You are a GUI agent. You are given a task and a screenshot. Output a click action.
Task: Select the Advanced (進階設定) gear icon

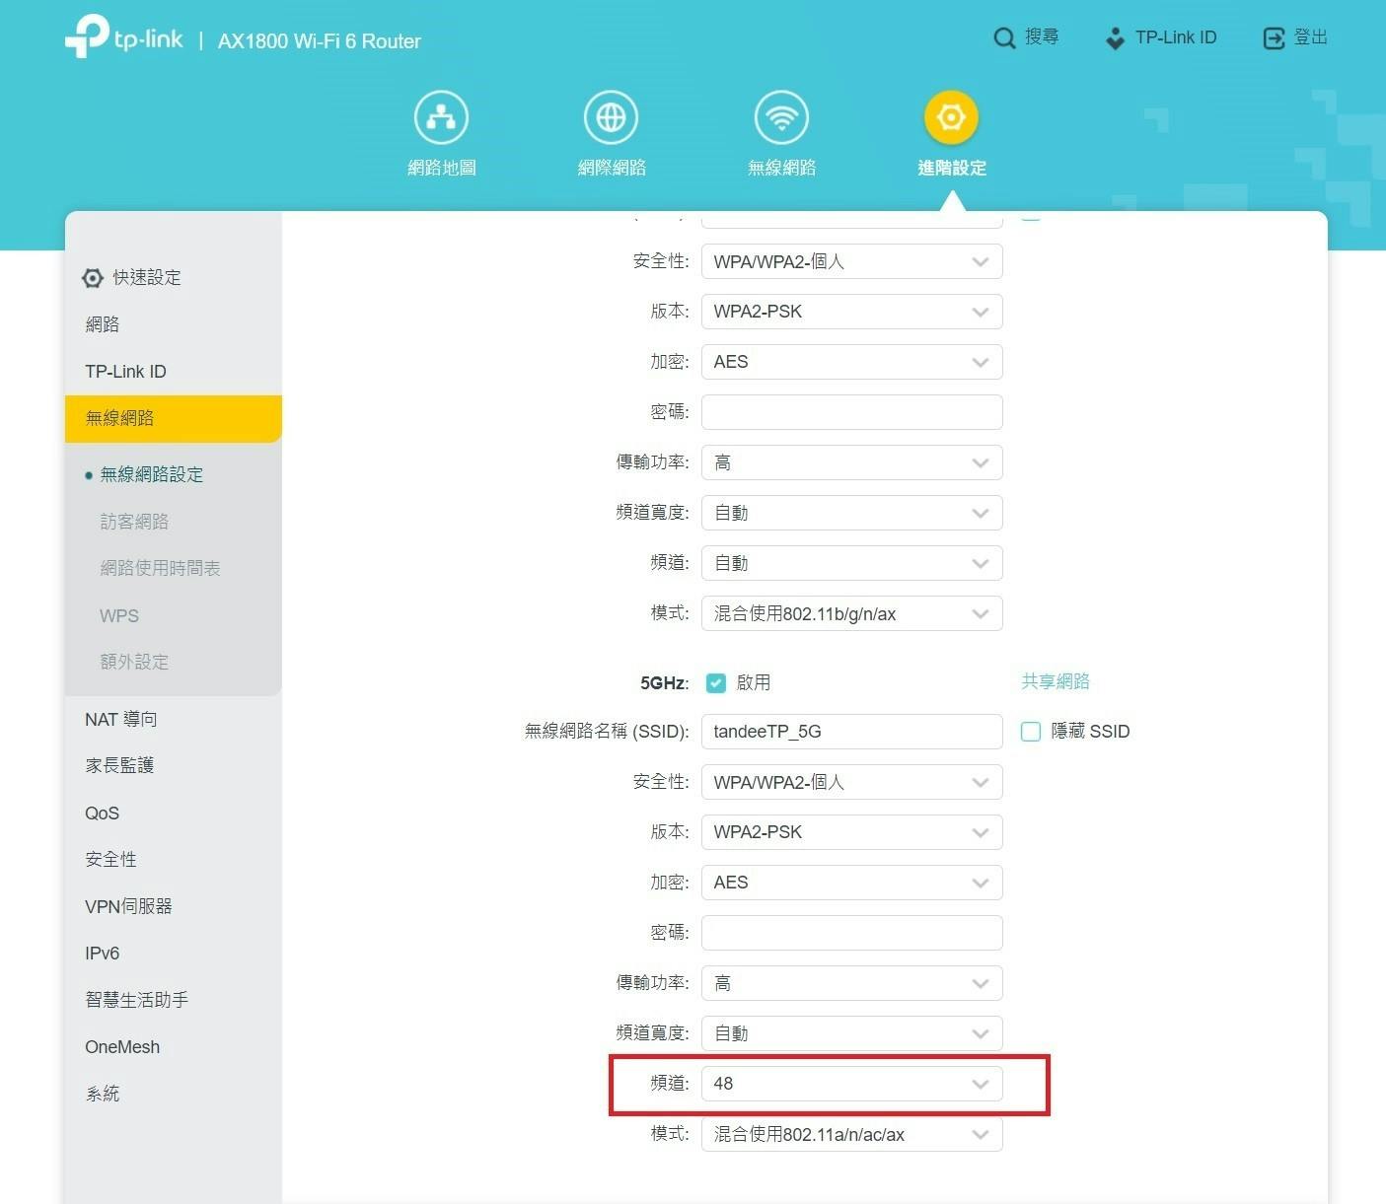point(951,118)
